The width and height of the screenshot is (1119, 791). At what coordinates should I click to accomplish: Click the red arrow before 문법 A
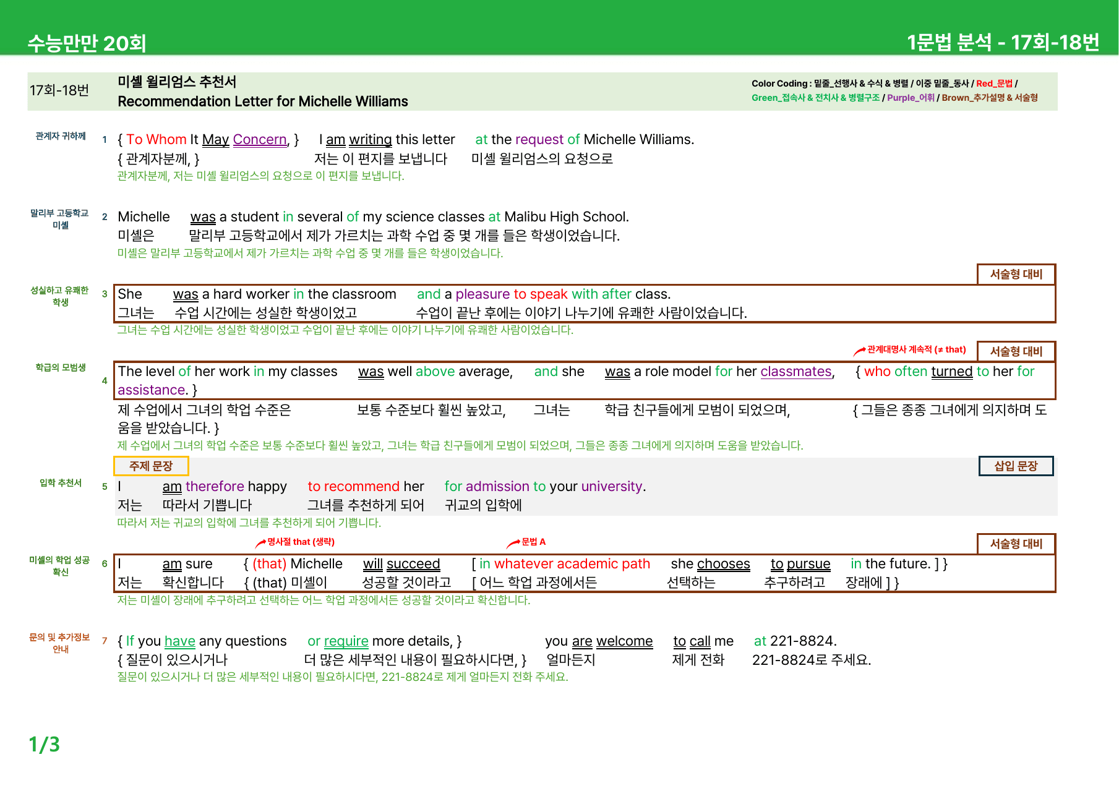(x=513, y=543)
